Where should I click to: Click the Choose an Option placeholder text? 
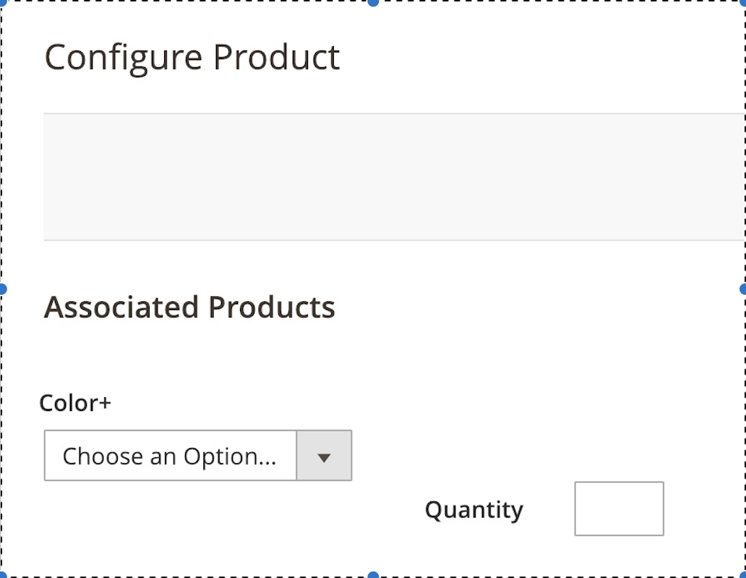[171, 456]
